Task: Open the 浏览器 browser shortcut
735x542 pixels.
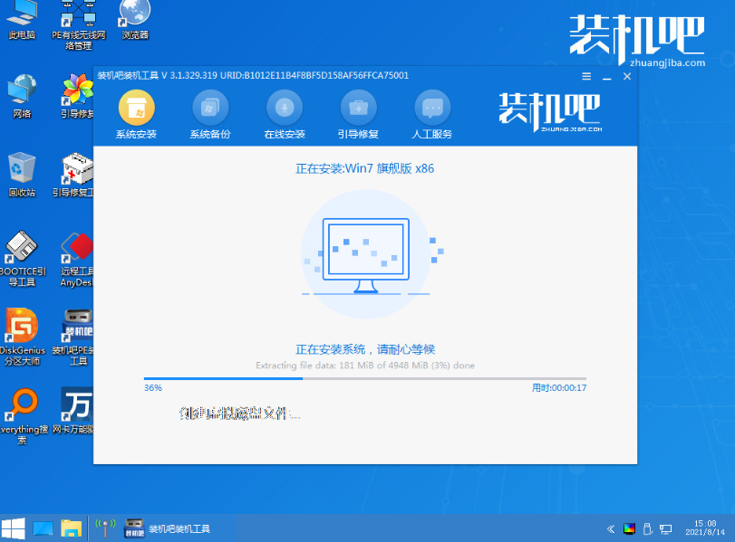Action: pos(134,16)
